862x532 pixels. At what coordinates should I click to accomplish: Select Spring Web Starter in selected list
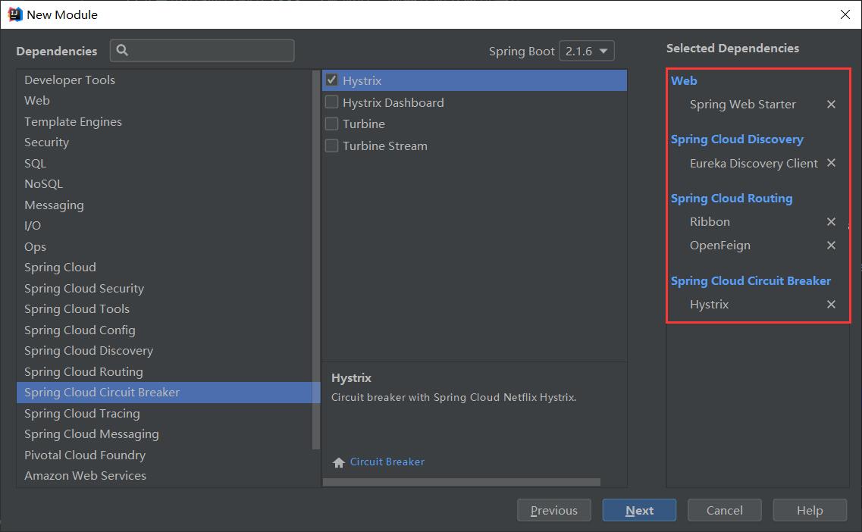coord(743,105)
